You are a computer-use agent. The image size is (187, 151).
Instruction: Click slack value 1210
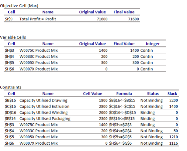tap(174, 137)
